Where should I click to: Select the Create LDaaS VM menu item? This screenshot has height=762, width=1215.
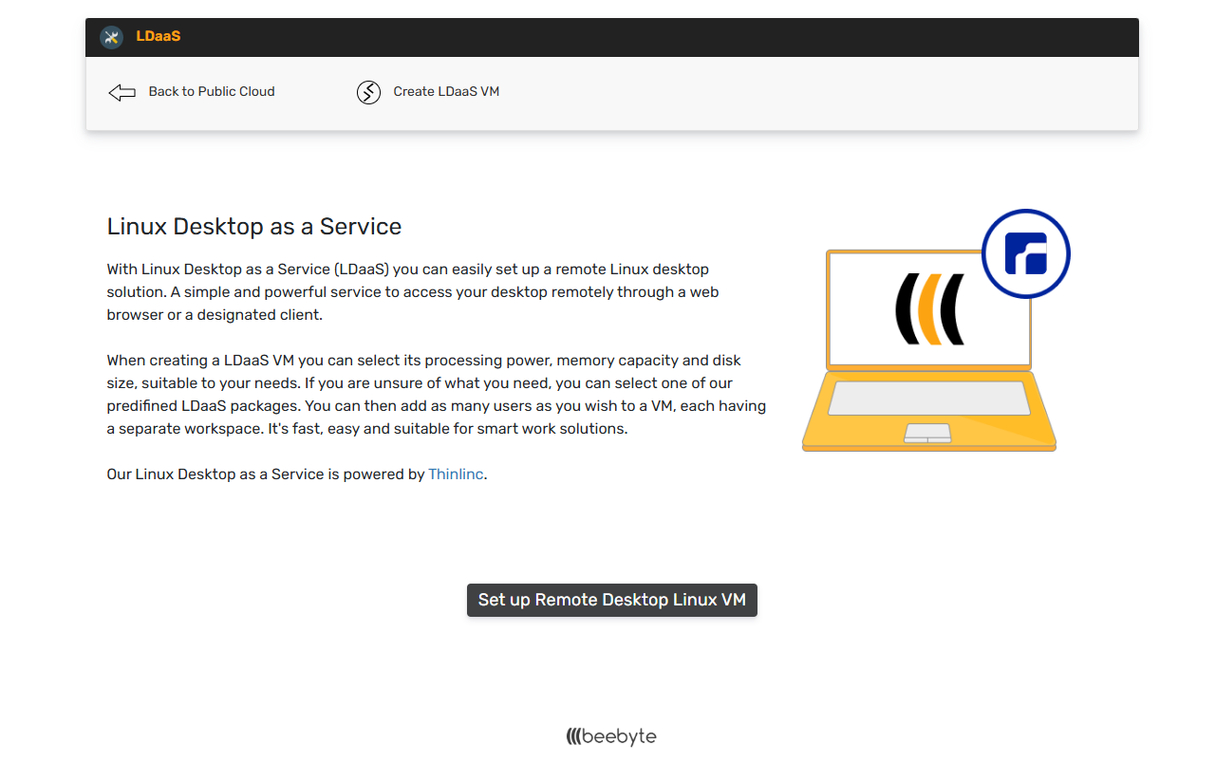(x=446, y=92)
